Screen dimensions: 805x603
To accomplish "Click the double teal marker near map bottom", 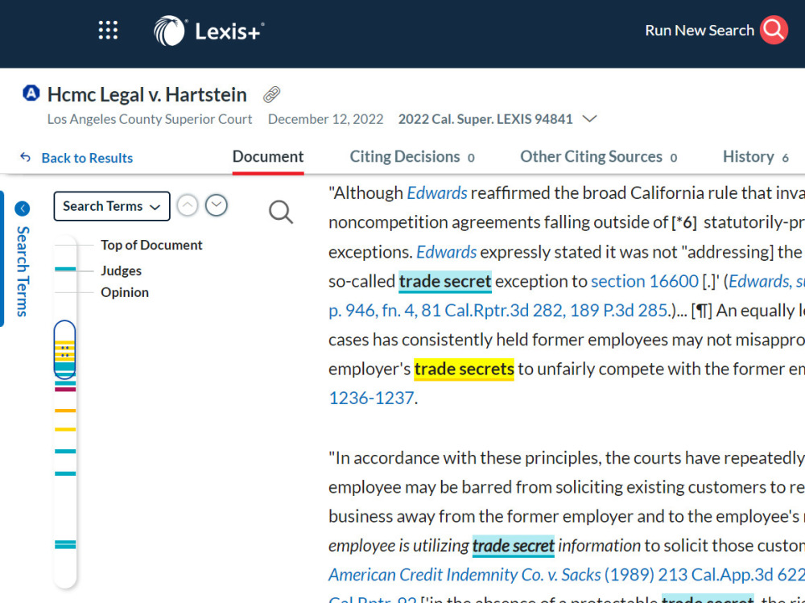I will coord(65,544).
